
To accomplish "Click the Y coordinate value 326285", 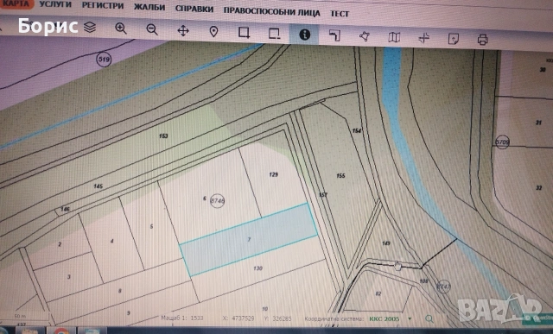I will click(x=283, y=318).
